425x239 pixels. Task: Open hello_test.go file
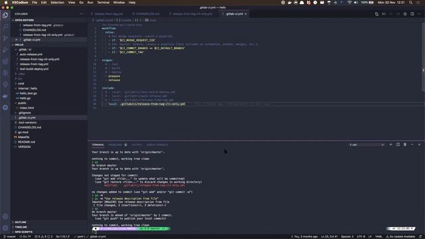pos(28,93)
